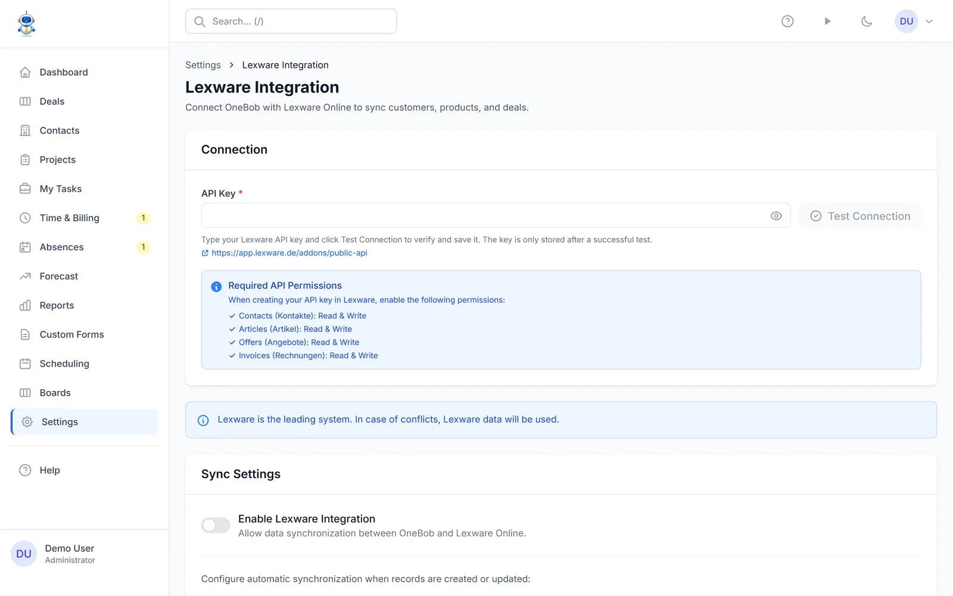953x596 pixels.
Task: Show the API key with eye icon
Action: click(776, 216)
